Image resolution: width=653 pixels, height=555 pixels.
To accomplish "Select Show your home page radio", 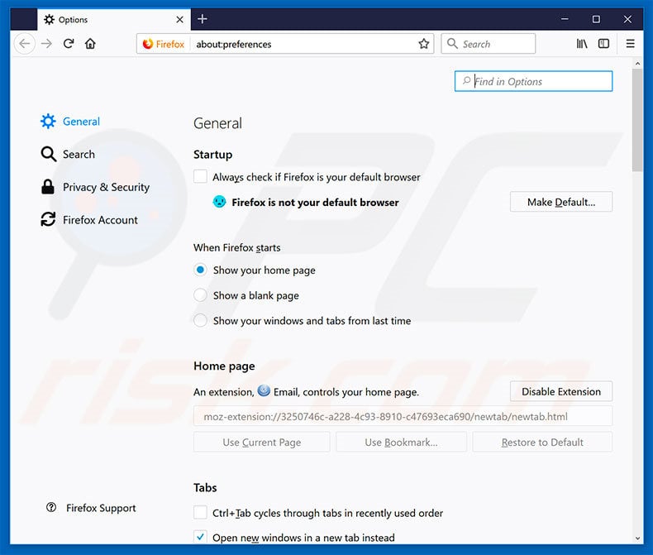I will click(x=200, y=270).
